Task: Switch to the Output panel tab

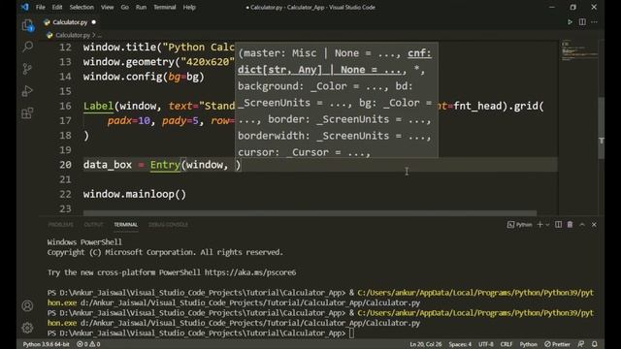Action: pyautogui.click(x=93, y=224)
